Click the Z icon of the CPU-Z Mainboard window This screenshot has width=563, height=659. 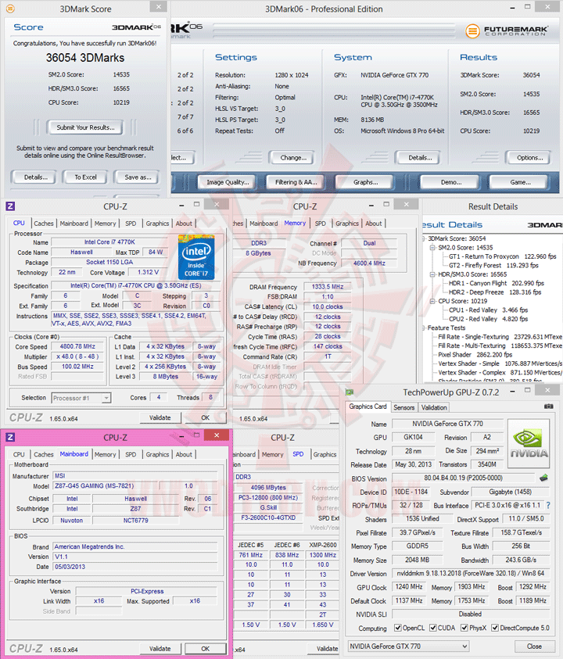pyautogui.click(x=10, y=437)
